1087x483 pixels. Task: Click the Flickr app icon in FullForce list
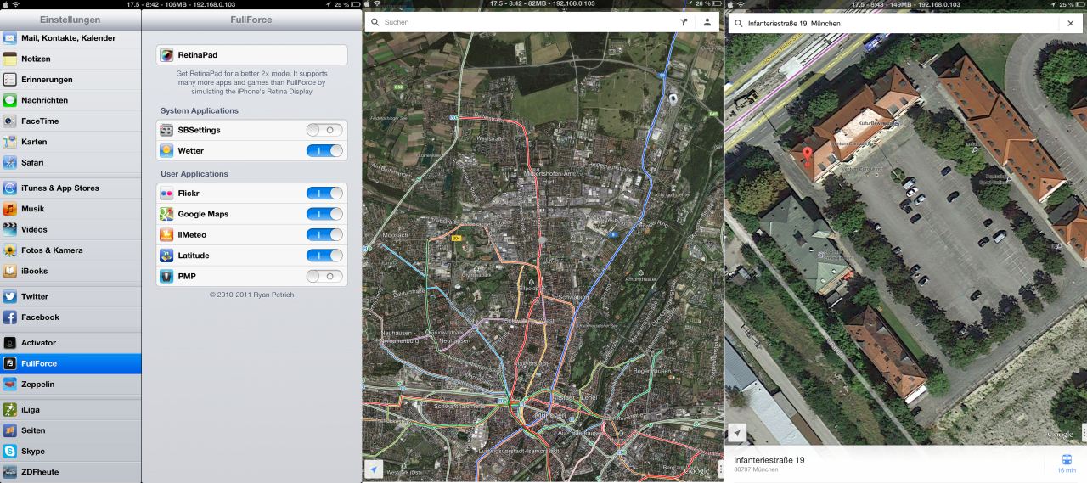166,194
